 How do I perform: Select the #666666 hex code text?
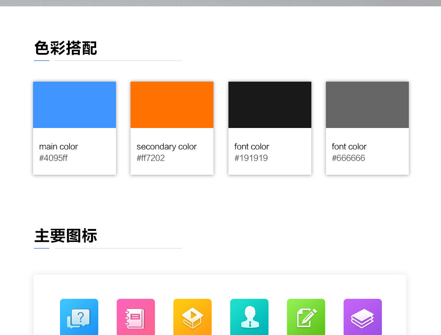(348, 158)
